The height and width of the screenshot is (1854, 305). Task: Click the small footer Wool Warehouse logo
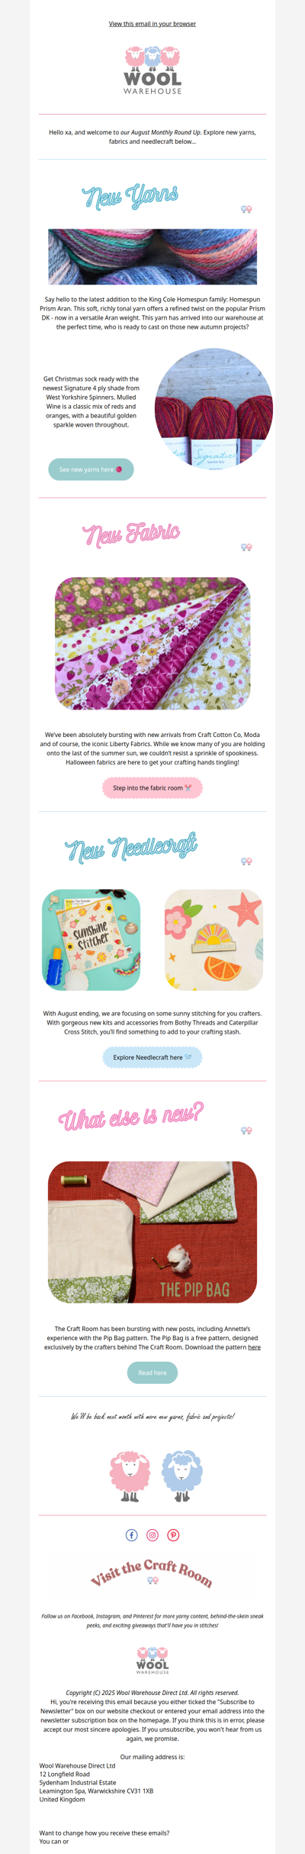coord(152,1661)
